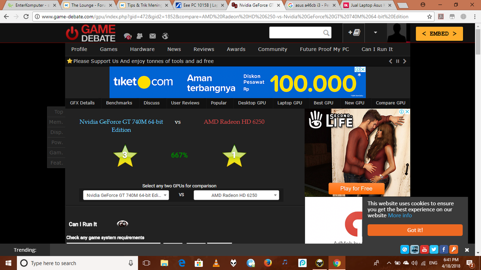Open the Nvidia GeForce GT 740M title link
This screenshot has height=270, width=481.
(x=121, y=126)
